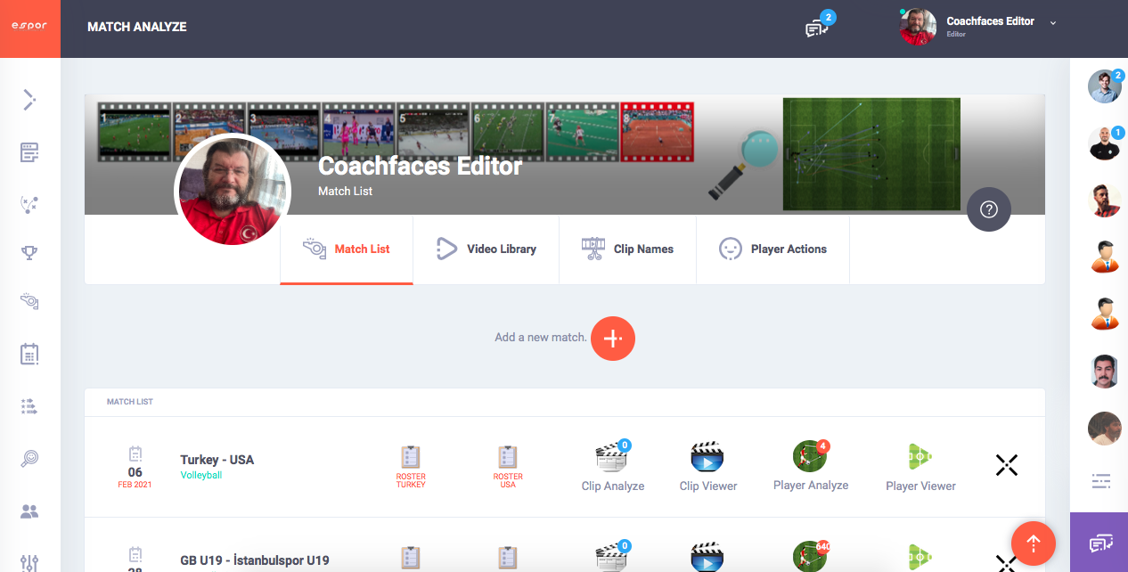The width and height of the screenshot is (1128, 572).
Task: Open the messages icon in top header
Action: (816, 29)
